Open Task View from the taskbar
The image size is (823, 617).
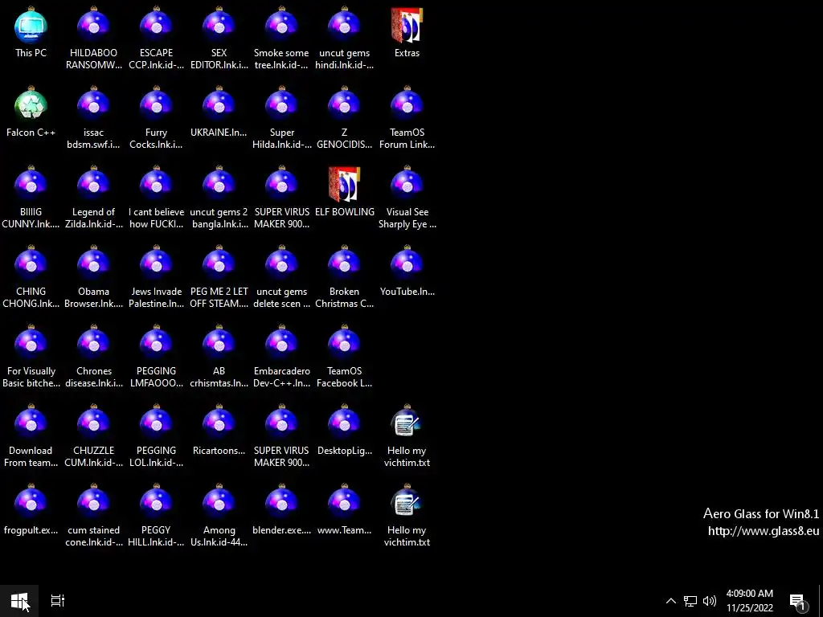57,601
